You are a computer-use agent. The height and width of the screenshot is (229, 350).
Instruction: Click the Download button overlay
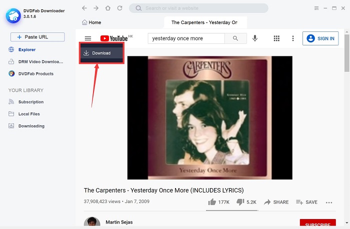point(101,53)
